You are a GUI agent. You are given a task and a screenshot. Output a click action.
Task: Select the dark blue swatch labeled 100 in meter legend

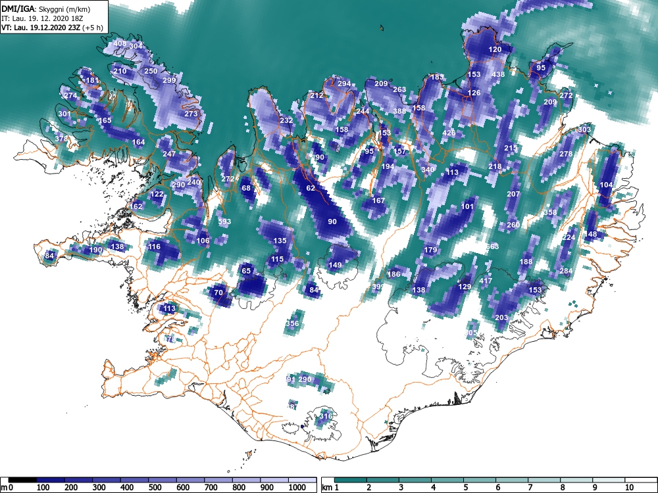[x=51, y=480]
